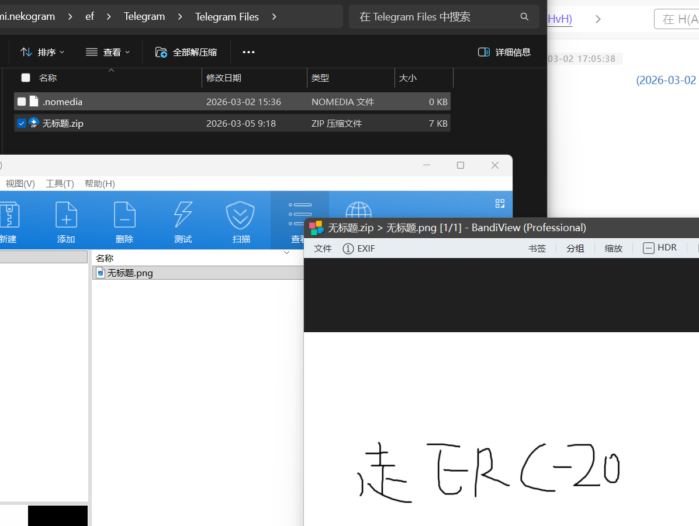Select the 'Telegram Files' breadcrumb segment
This screenshot has width=699, height=526.
pos(227,16)
